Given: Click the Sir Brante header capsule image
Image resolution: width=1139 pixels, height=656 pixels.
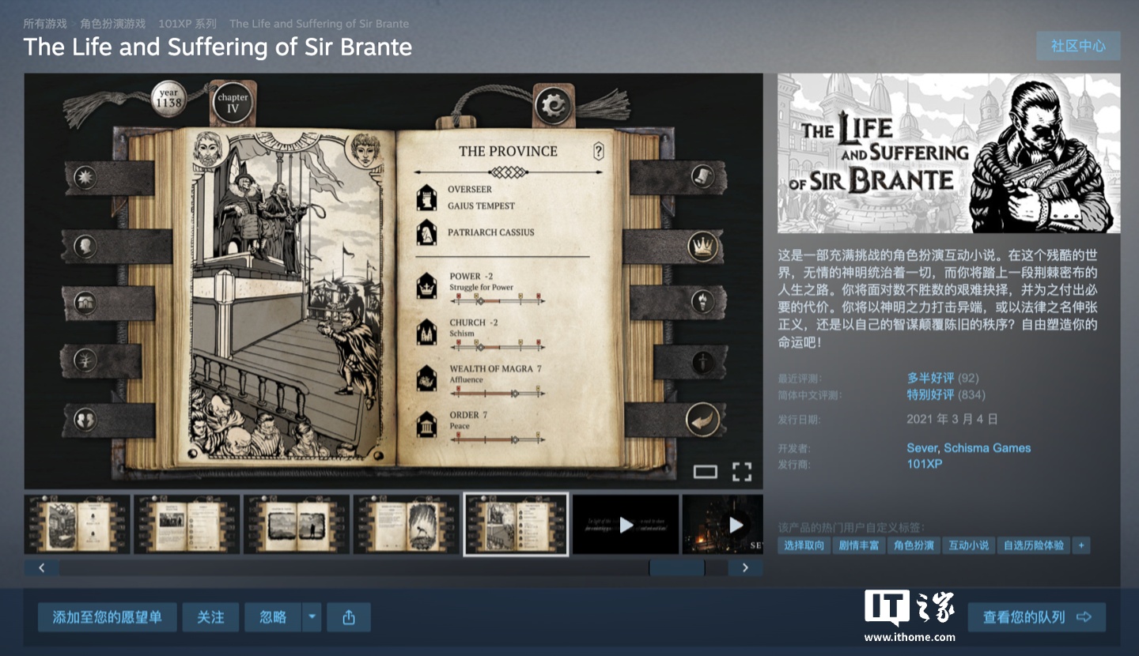Looking at the screenshot, I should click(x=949, y=153).
